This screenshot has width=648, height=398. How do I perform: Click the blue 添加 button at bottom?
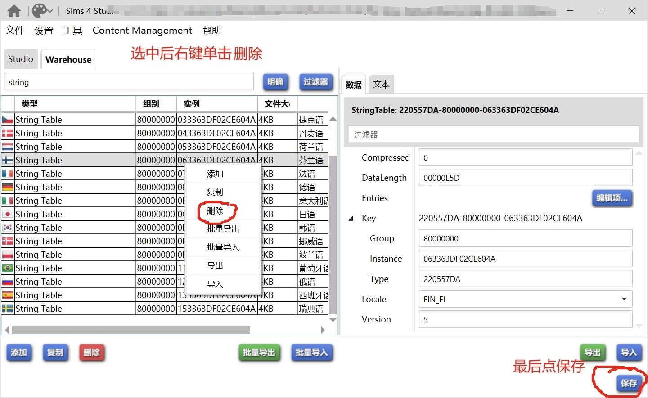tap(19, 353)
